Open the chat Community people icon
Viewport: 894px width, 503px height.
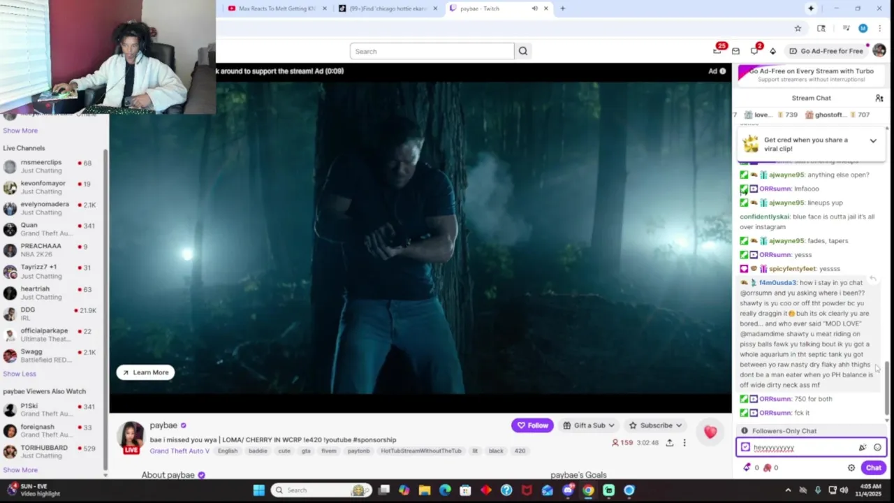pos(879,99)
